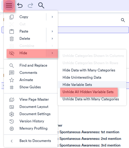This screenshot has width=129, height=148.
Task: Click the redo arrow icon
Action: click(30, 5)
